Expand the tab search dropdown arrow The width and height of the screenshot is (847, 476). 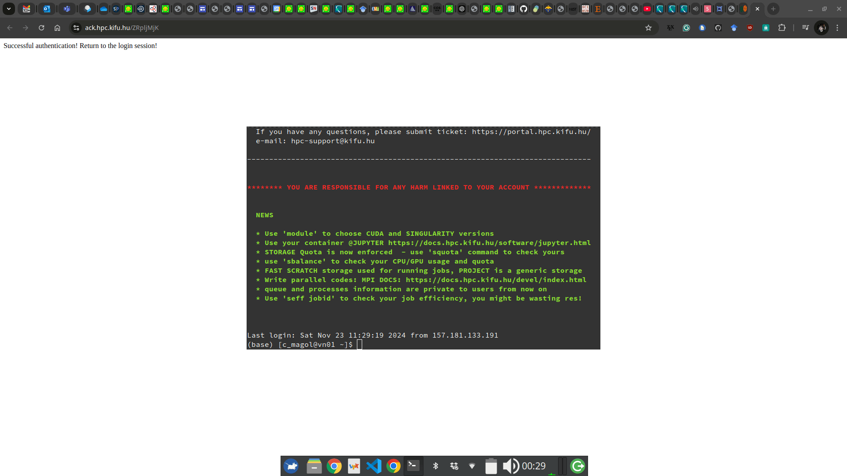pyautogui.click(x=9, y=9)
